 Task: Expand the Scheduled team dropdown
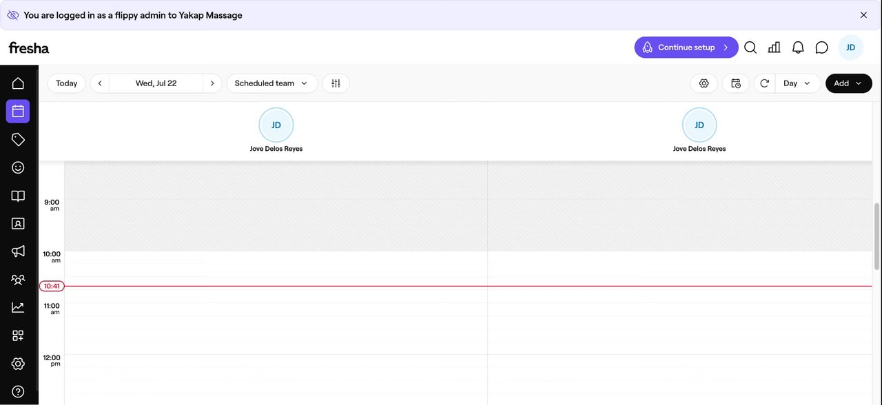click(x=271, y=83)
